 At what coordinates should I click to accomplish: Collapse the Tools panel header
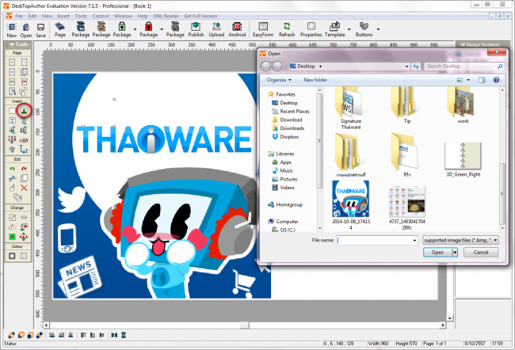tap(17, 44)
